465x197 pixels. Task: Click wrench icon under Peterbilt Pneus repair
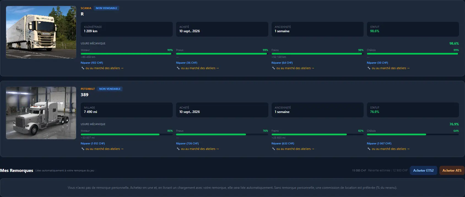pyautogui.click(x=178, y=149)
